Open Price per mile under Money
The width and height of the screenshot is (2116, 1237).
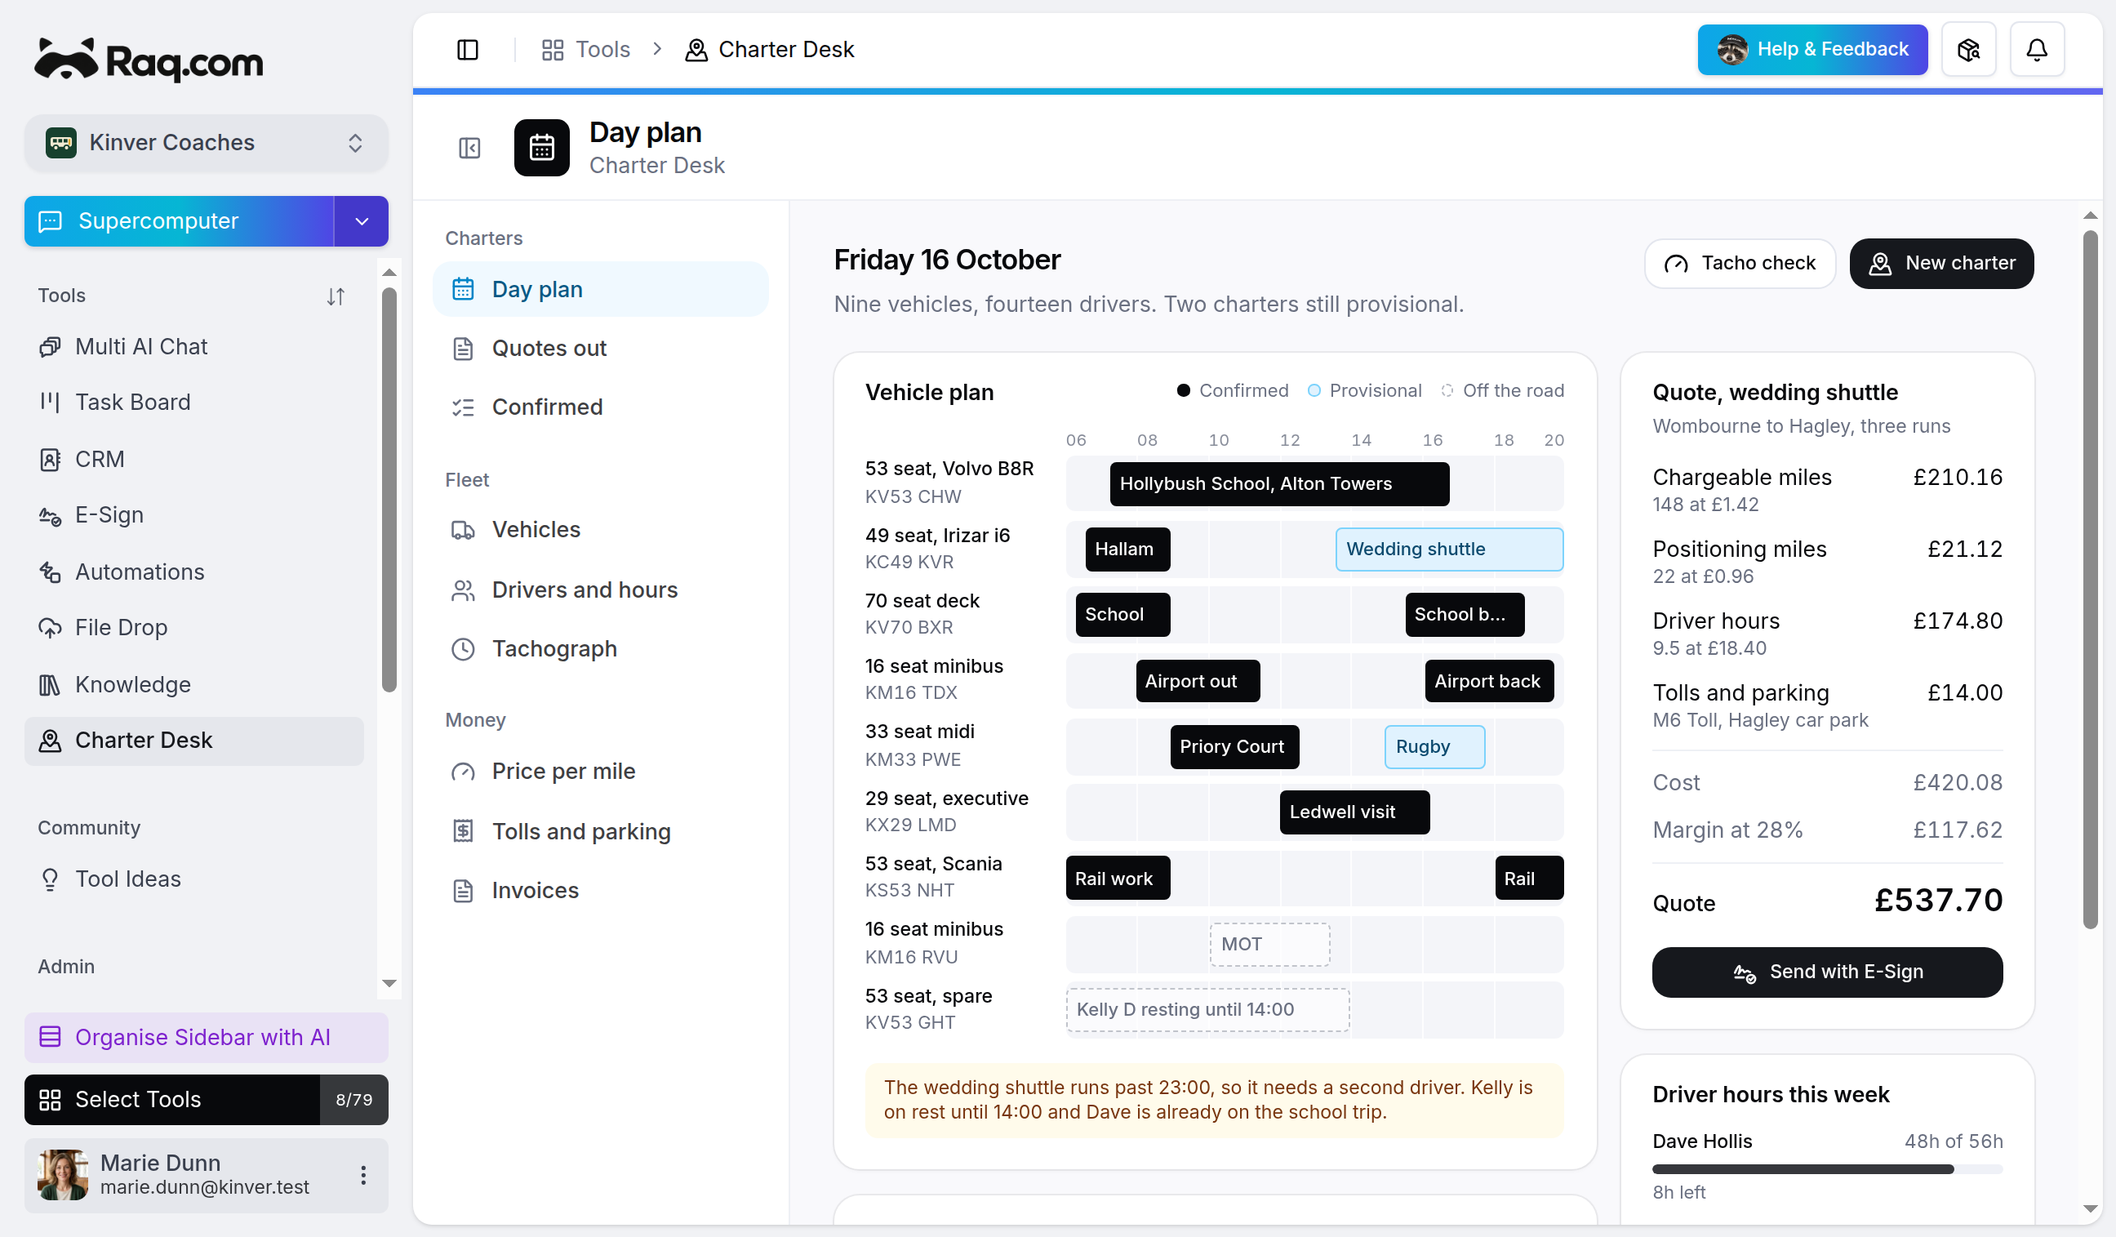(600, 772)
